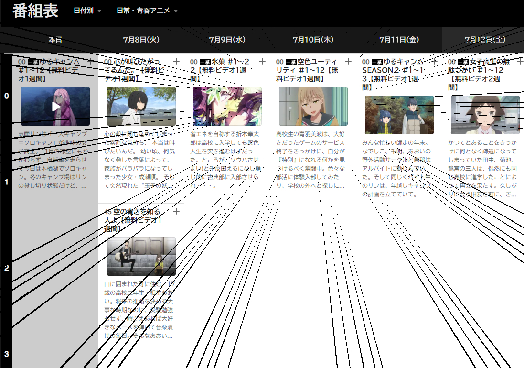Click the 番組表 page heading
The image size is (524, 368).
[x=35, y=11]
